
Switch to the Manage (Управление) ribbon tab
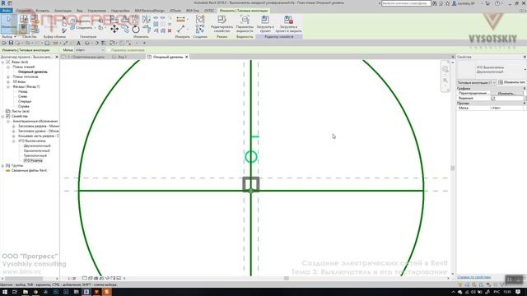[97, 11]
